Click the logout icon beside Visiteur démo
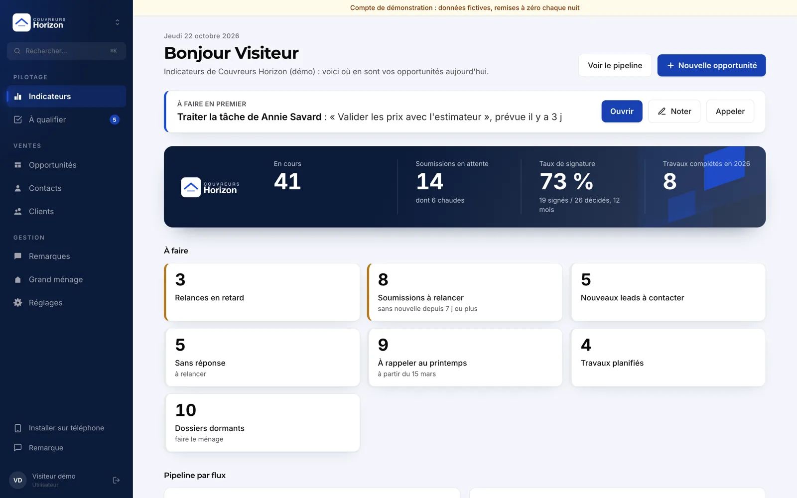Image resolution: width=797 pixels, height=498 pixels. [x=116, y=480]
